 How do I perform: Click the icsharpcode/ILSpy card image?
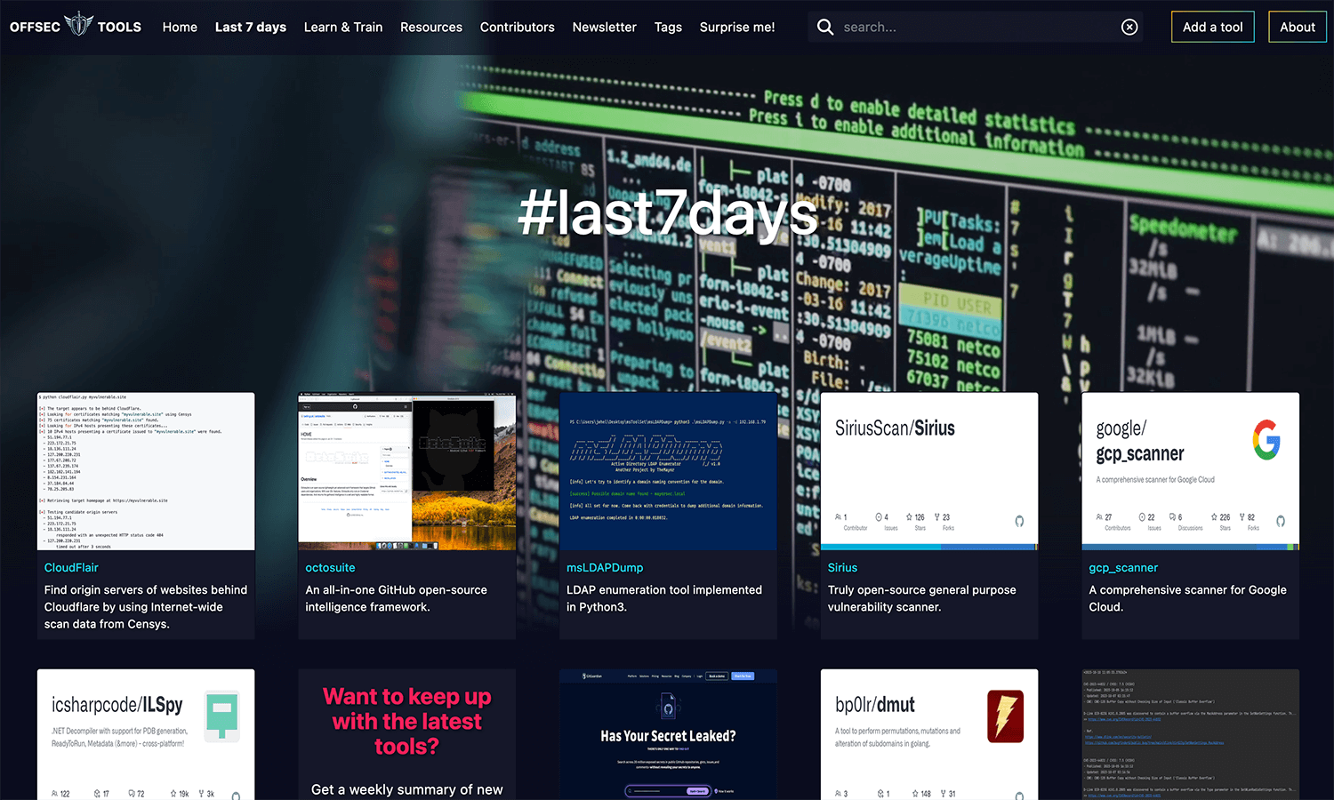(146, 734)
